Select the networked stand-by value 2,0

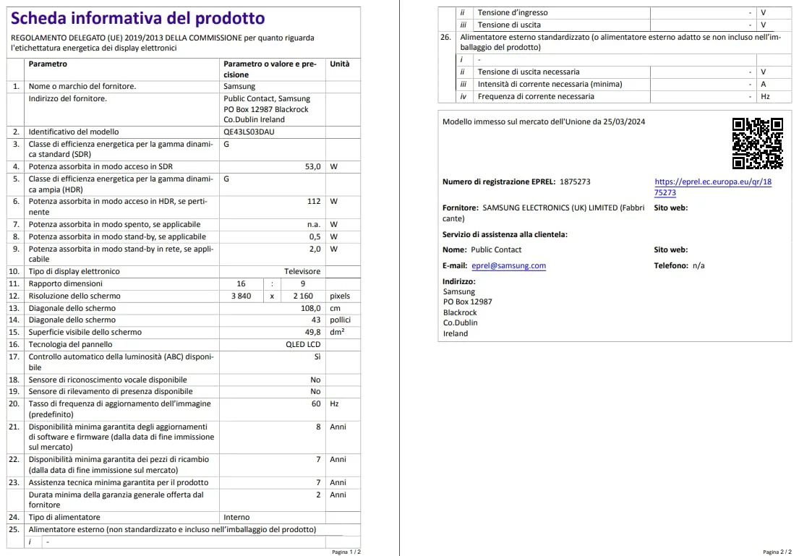(x=315, y=249)
